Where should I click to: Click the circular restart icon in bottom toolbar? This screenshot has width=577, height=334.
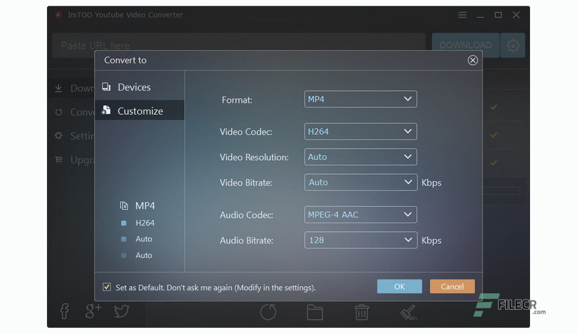pos(268,313)
